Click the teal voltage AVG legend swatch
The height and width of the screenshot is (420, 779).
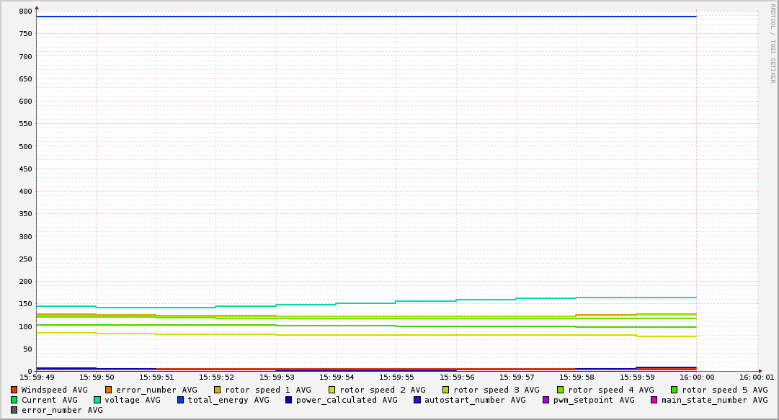tap(97, 400)
